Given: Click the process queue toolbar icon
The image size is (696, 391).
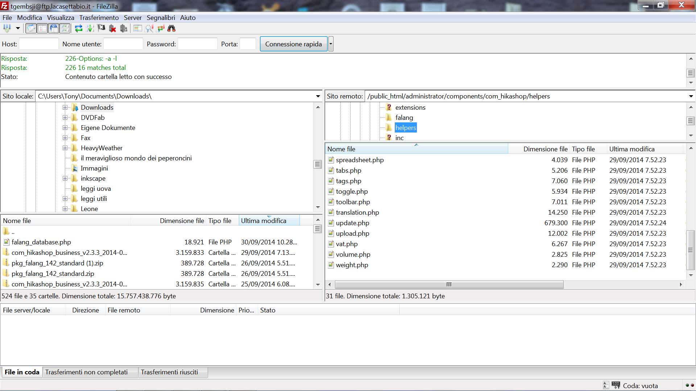Looking at the screenshot, I should pos(90,28).
